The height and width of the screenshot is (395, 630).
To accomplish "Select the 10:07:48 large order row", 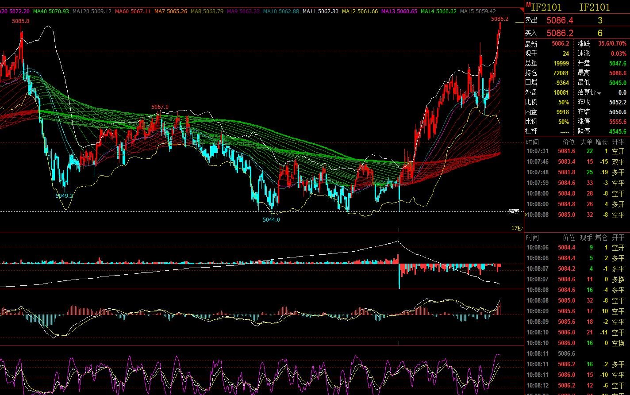I will coord(576,172).
